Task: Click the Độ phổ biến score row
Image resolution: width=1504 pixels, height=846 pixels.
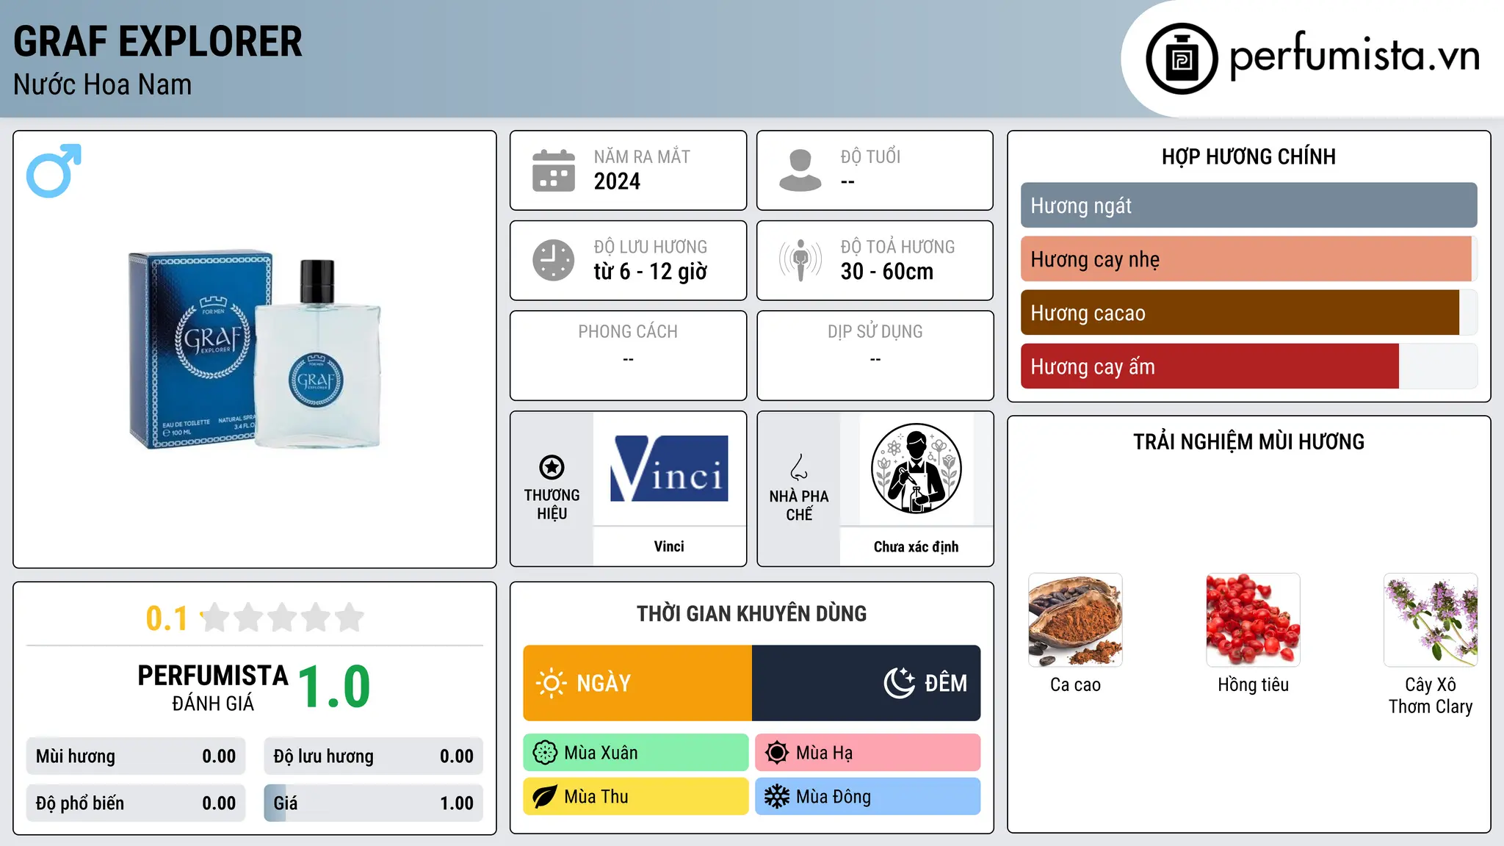Action: point(136,803)
